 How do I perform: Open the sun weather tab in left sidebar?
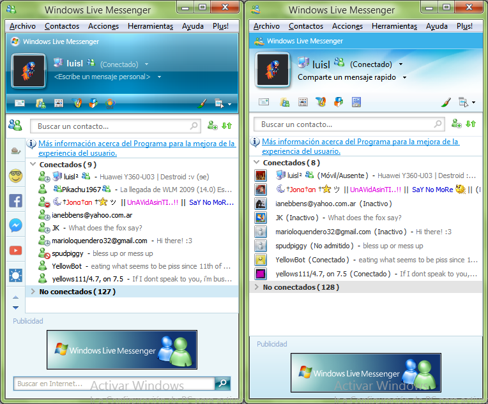pyautogui.click(x=15, y=275)
